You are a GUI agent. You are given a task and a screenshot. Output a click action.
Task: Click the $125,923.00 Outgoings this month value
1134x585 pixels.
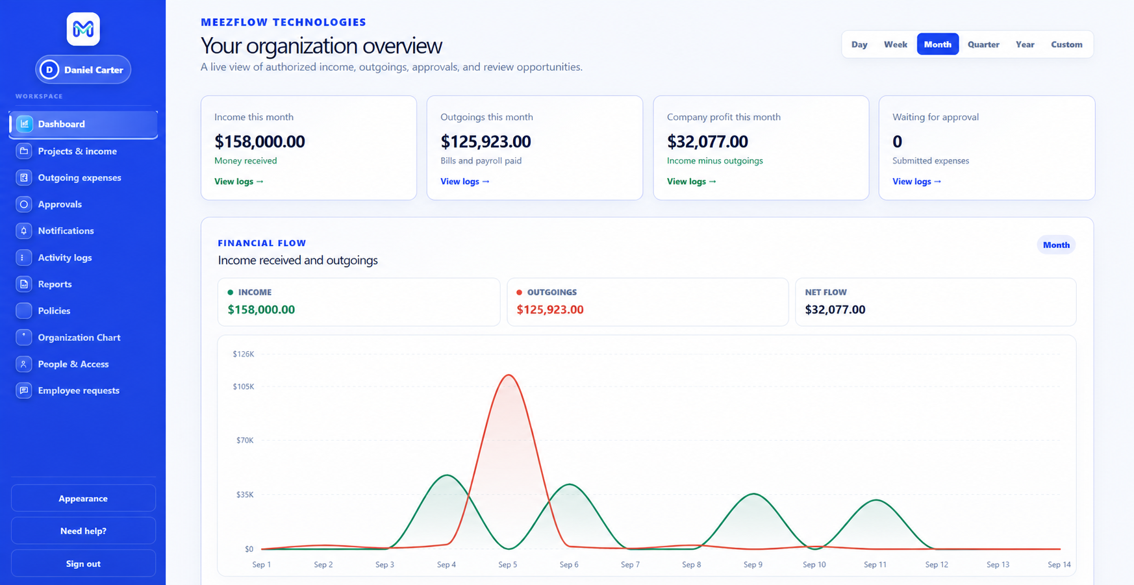486,142
